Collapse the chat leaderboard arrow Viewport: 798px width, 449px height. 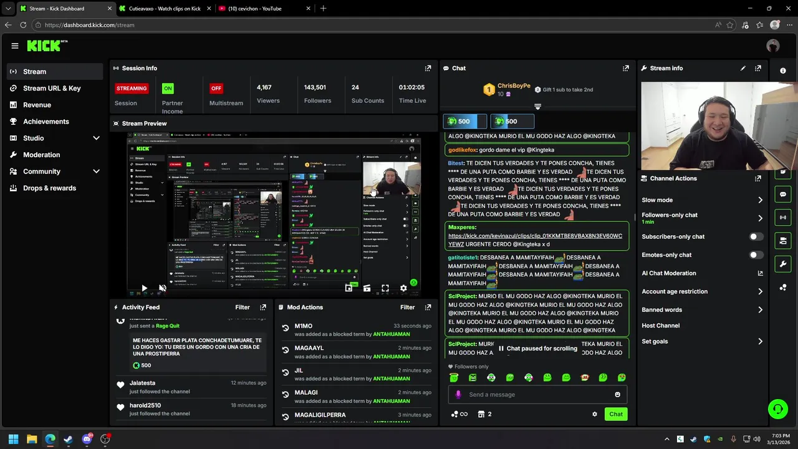click(537, 107)
